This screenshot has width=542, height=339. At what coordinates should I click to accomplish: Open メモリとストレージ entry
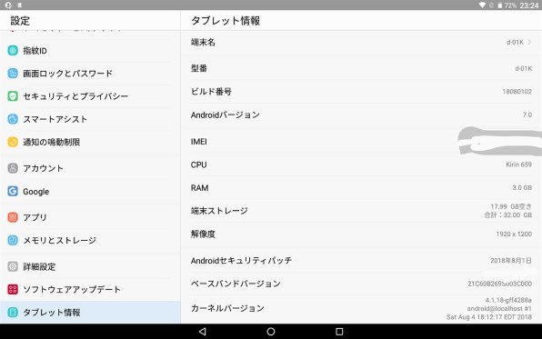[x=90, y=240]
